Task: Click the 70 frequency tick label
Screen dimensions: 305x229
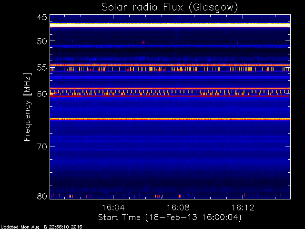Action: pos(42,146)
